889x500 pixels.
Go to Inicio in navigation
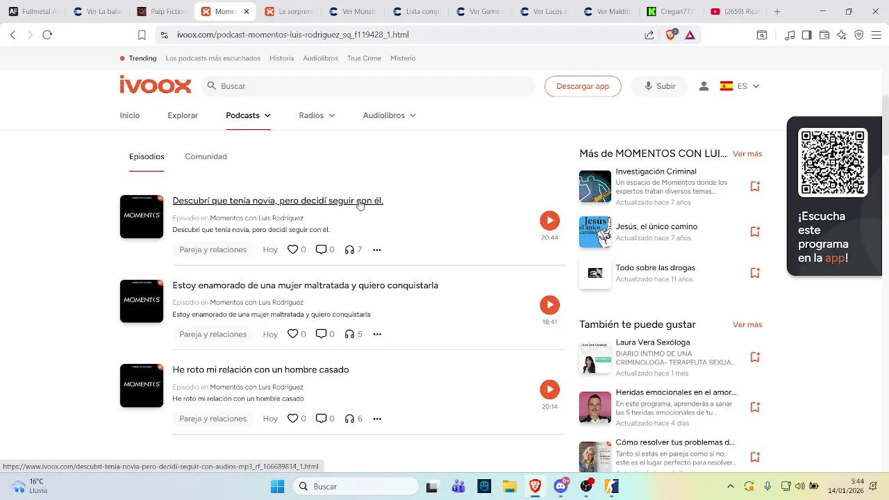coord(130,115)
